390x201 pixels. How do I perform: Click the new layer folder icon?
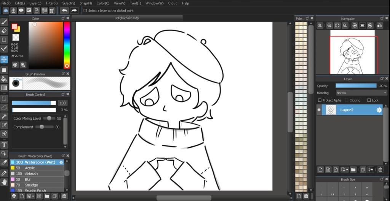click(353, 170)
